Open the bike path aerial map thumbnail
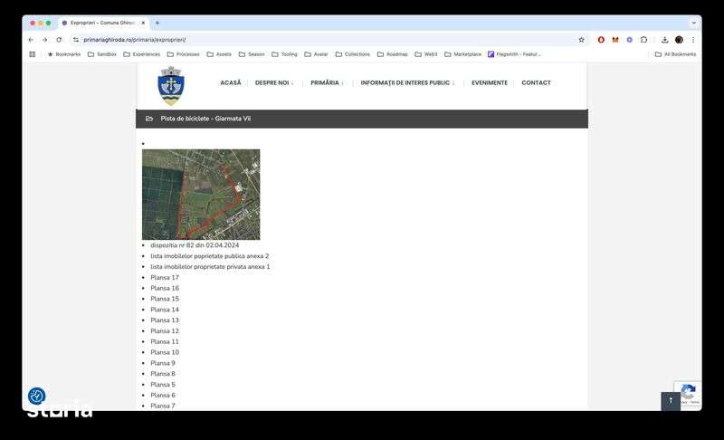 [x=201, y=195]
